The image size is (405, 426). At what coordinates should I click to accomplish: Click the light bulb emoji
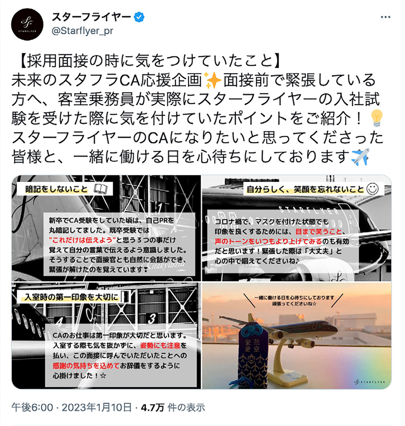point(376,118)
